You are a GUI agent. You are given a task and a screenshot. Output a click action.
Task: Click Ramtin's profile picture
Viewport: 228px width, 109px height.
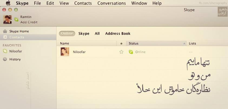[x=7, y=19]
